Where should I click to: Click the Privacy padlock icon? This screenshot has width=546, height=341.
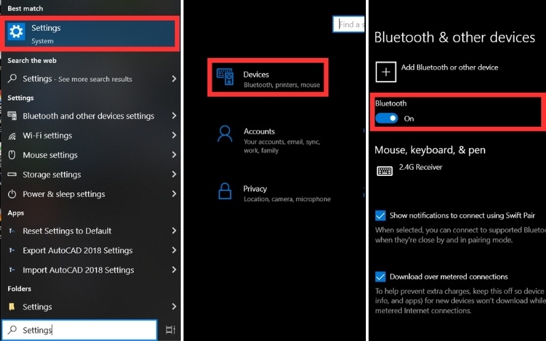pyautogui.click(x=225, y=191)
